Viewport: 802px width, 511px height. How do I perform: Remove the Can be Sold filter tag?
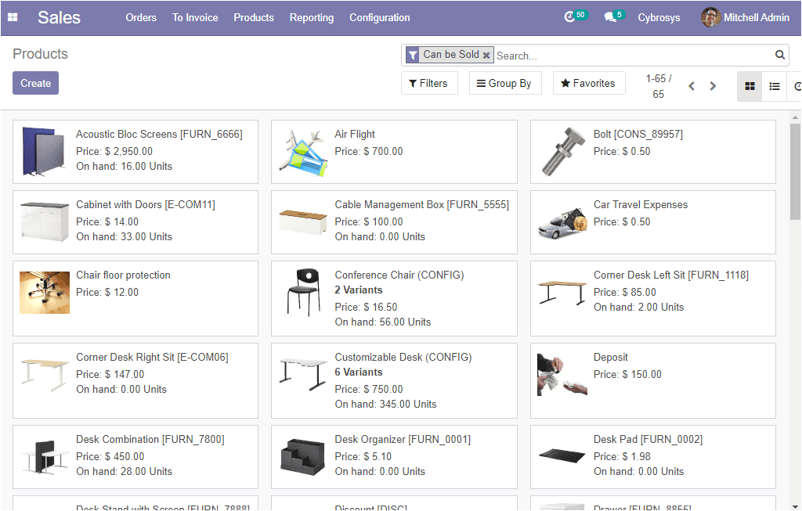tap(486, 56)
